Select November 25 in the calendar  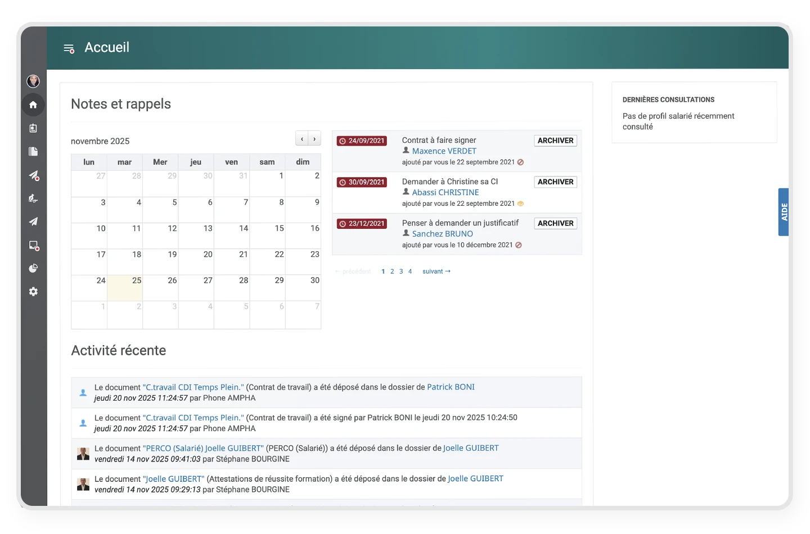(125, 287)
